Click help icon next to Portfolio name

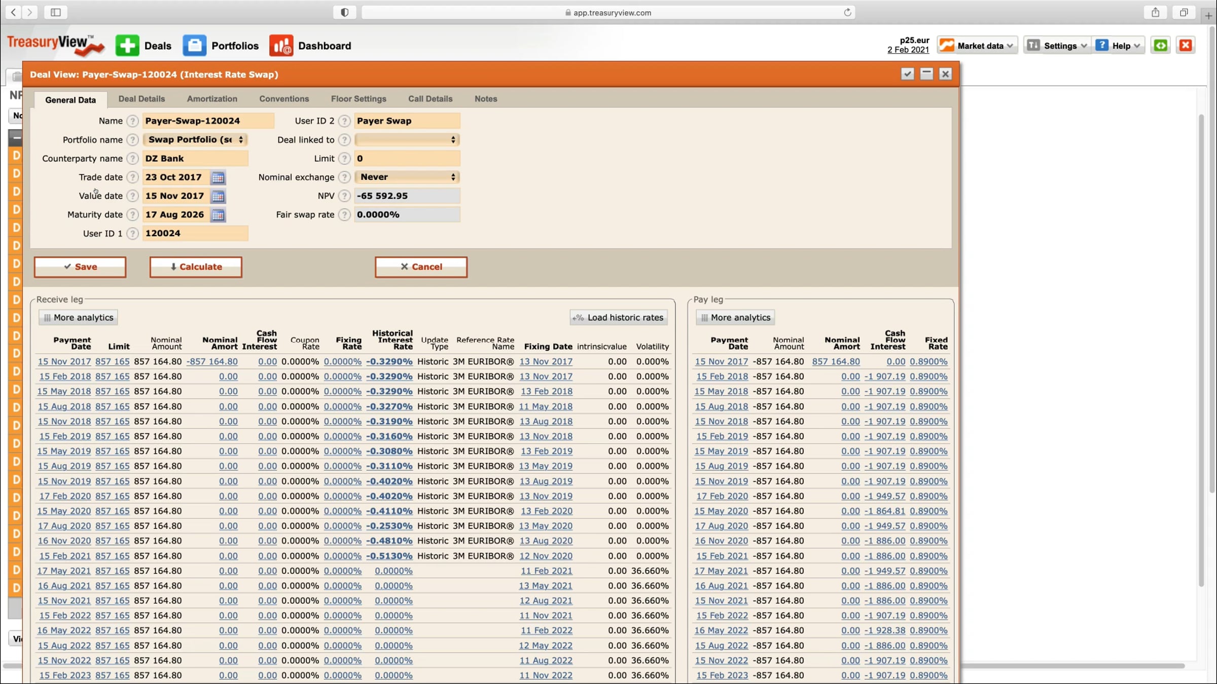pyautogui.click(x=132, y=140)
